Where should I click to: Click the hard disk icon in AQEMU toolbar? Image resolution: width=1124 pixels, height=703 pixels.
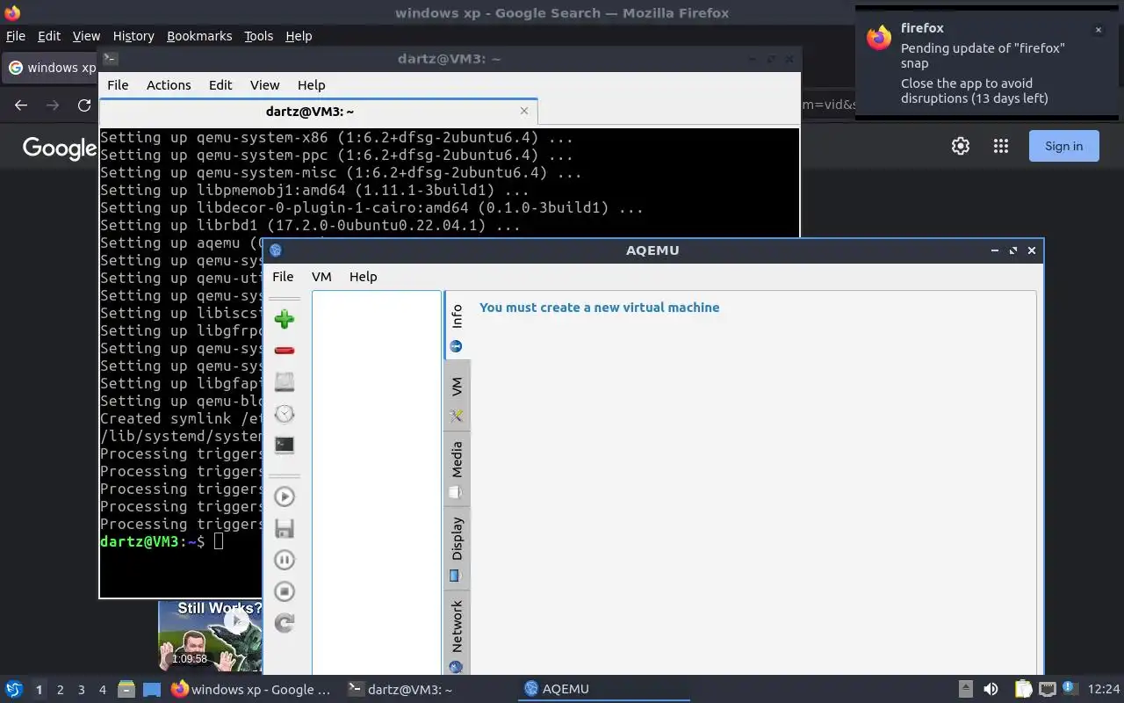pos(284,381)
